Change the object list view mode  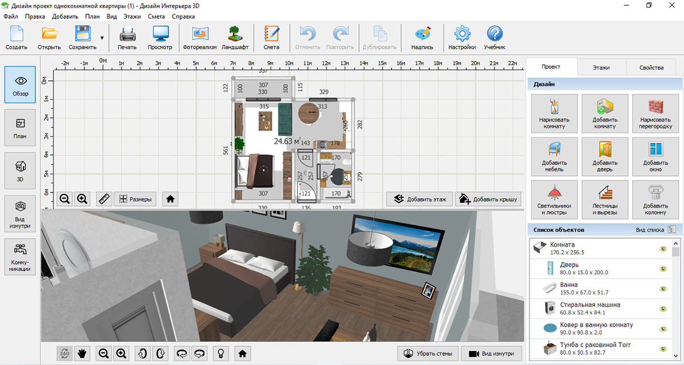671,229
